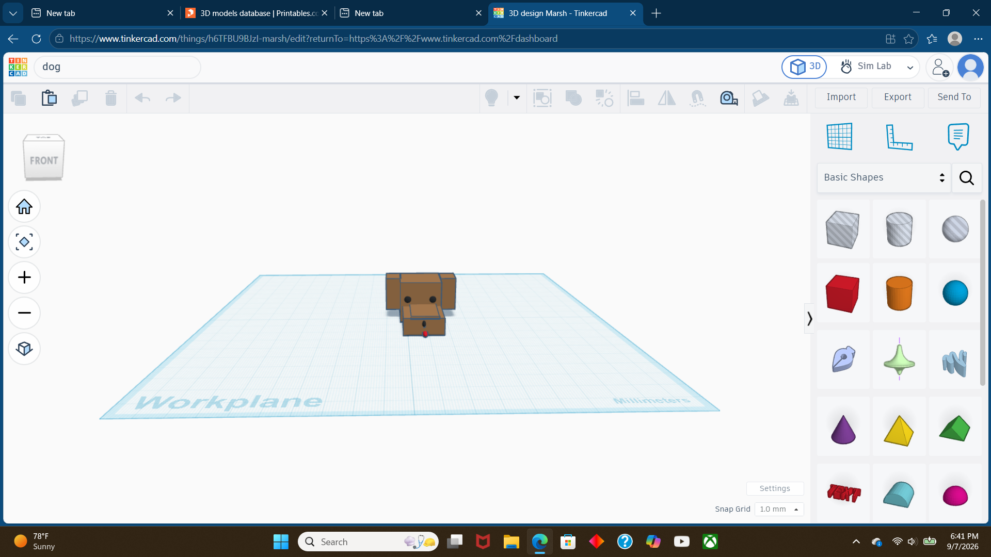Search shapes with the magnifier icon
991x557 pixels.
(x=967, y=178)
